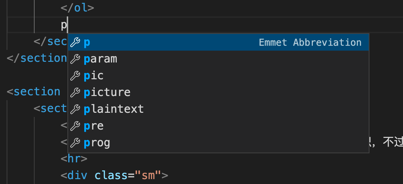Click the wrench icon beside 'picture'

click(x=75, y=93)
